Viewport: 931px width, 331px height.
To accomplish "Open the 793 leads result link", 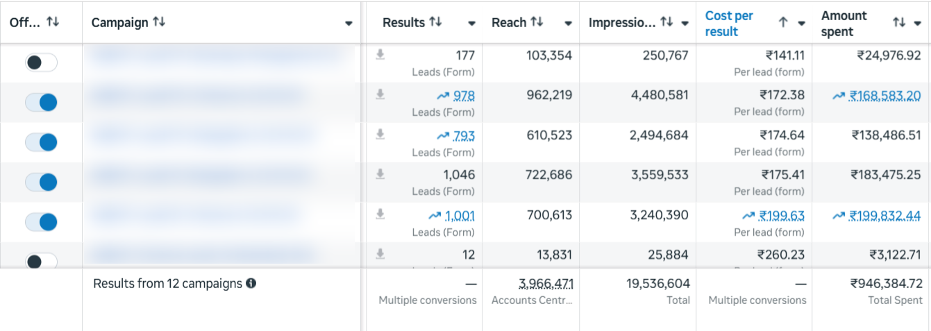I will 464,136.
